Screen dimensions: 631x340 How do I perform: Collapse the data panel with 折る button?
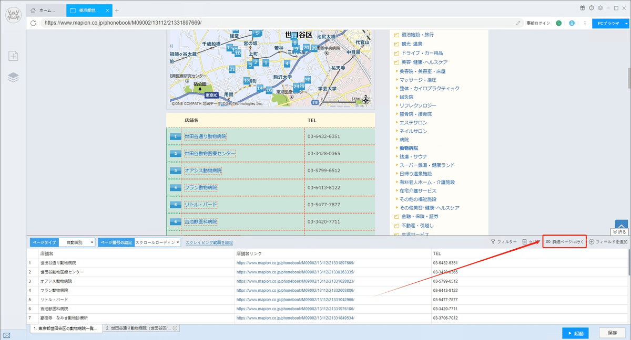(619, 231)
